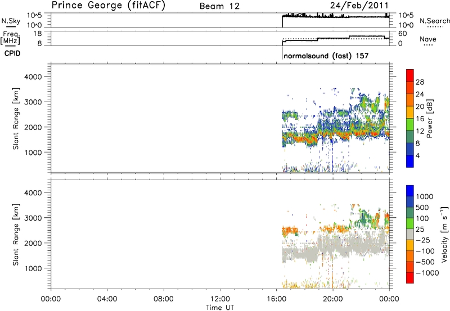Click the CPID row label
Viewport: 450px width, 311px height.
coord(12,53)
